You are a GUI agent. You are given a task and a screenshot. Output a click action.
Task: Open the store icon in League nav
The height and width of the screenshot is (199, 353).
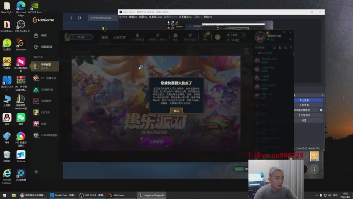[205, 37]
